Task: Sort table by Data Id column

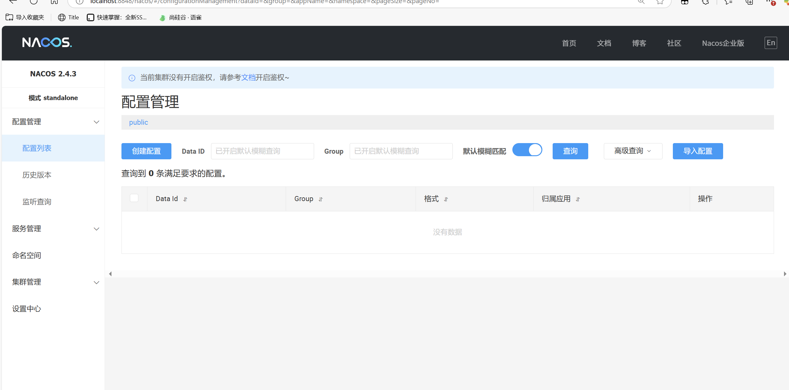Action: pos(185,199)
